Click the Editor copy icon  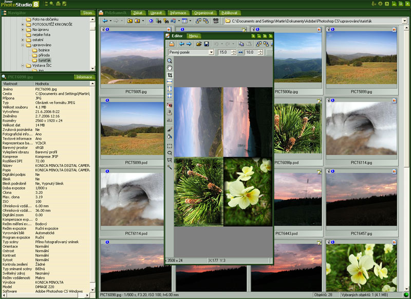pos(241,44)
